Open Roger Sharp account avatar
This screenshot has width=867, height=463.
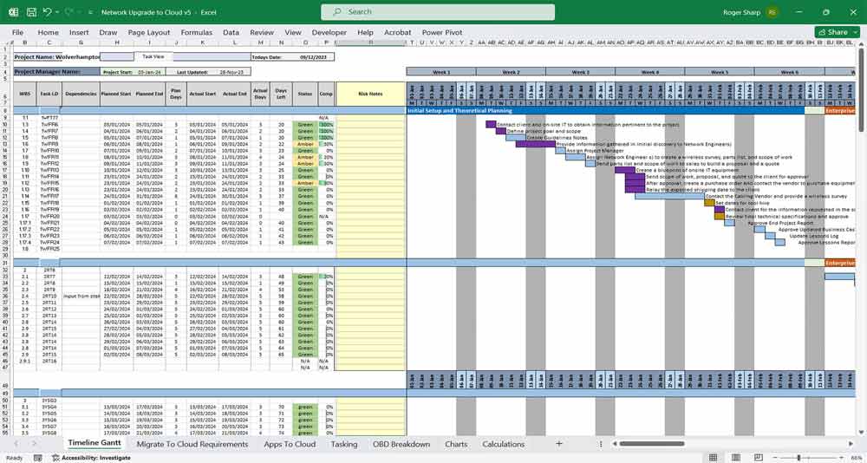click(x=772, y=12)
